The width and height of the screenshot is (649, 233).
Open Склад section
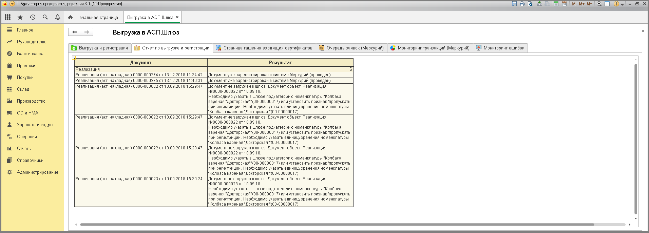[33, 89]
